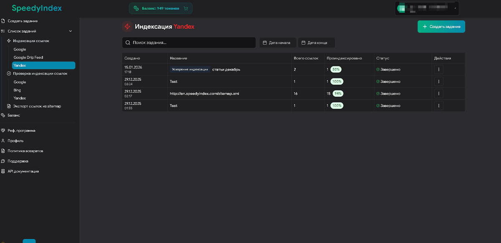Viewport: 501px width, 243px height.
Task: Click the Список заданий list icon
Action: (3, 31)
